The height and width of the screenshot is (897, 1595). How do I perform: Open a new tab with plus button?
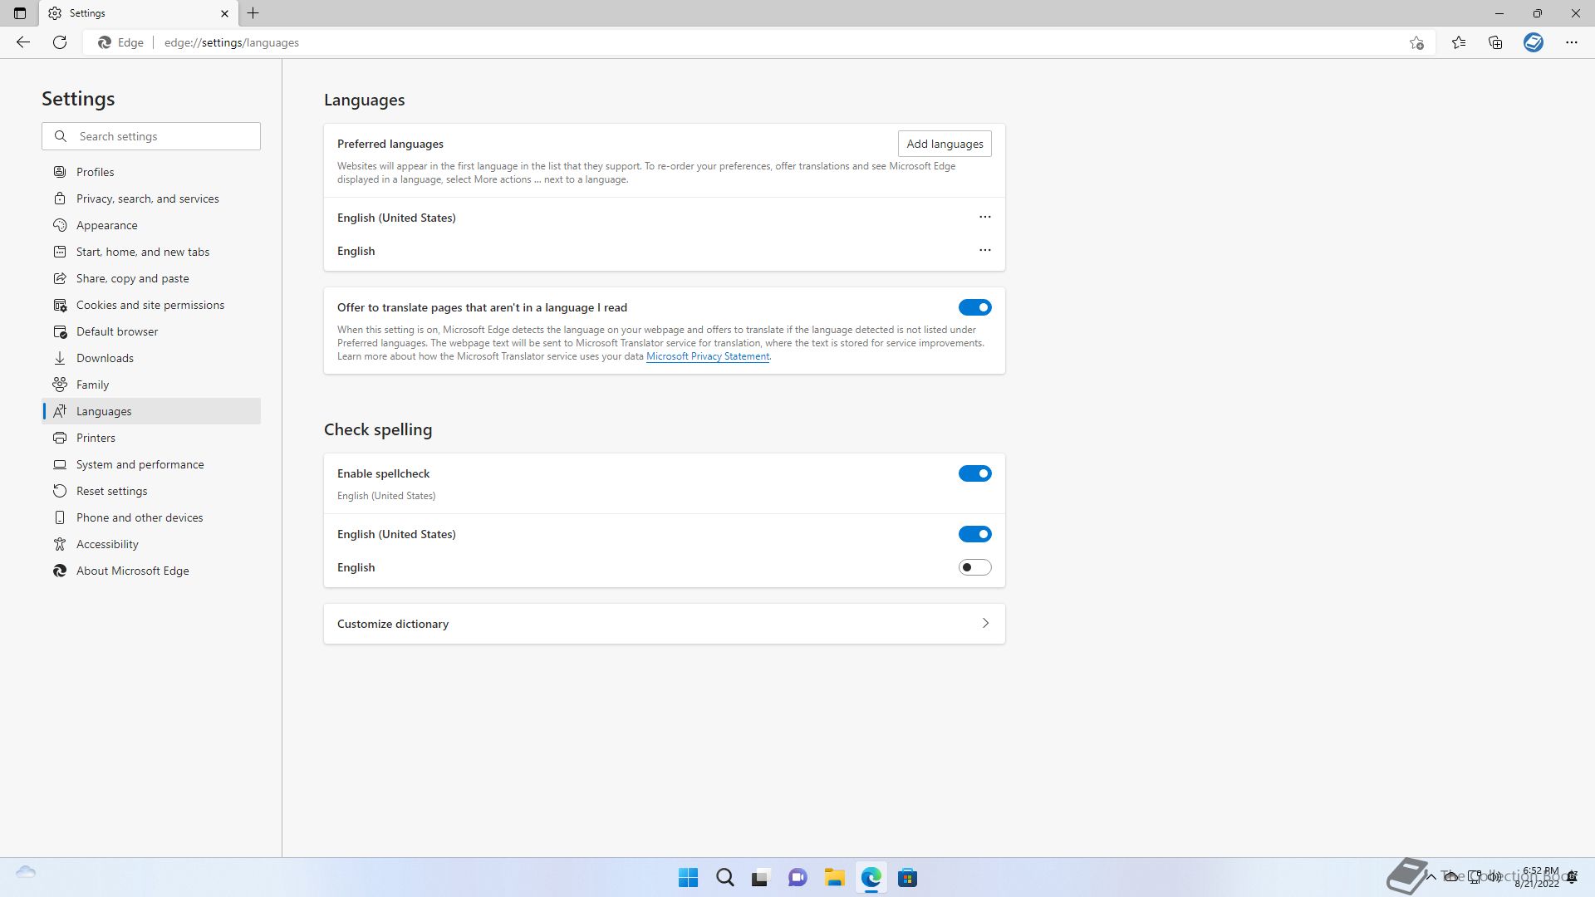[x=253, y=13]
